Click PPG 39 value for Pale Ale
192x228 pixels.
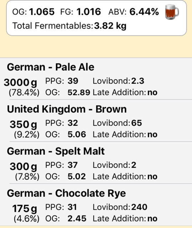(73, 81)
